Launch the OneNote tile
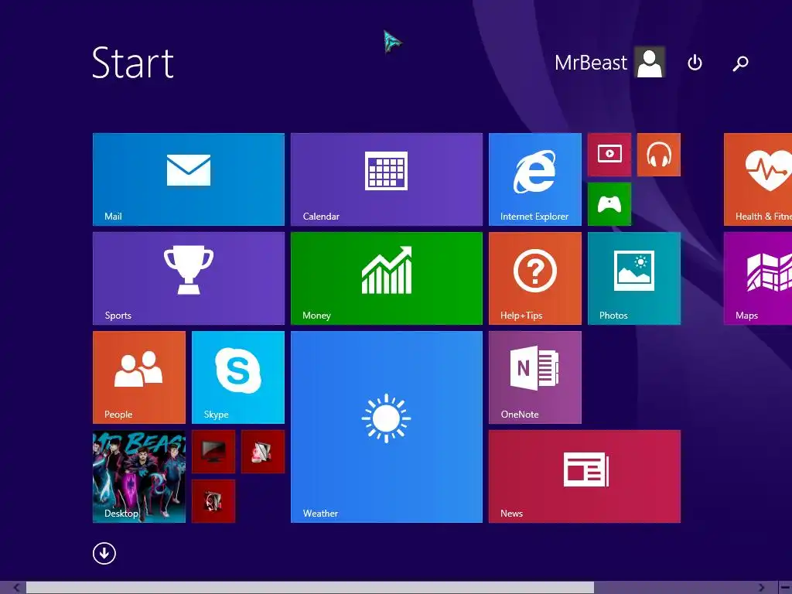 coord(535,377)
